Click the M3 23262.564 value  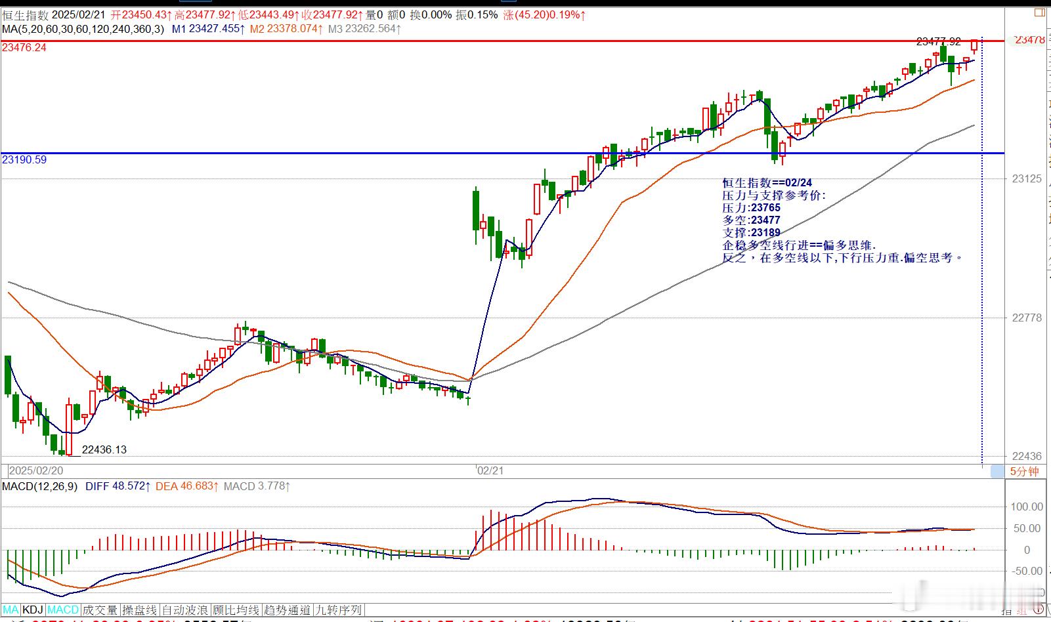[364, 29]
